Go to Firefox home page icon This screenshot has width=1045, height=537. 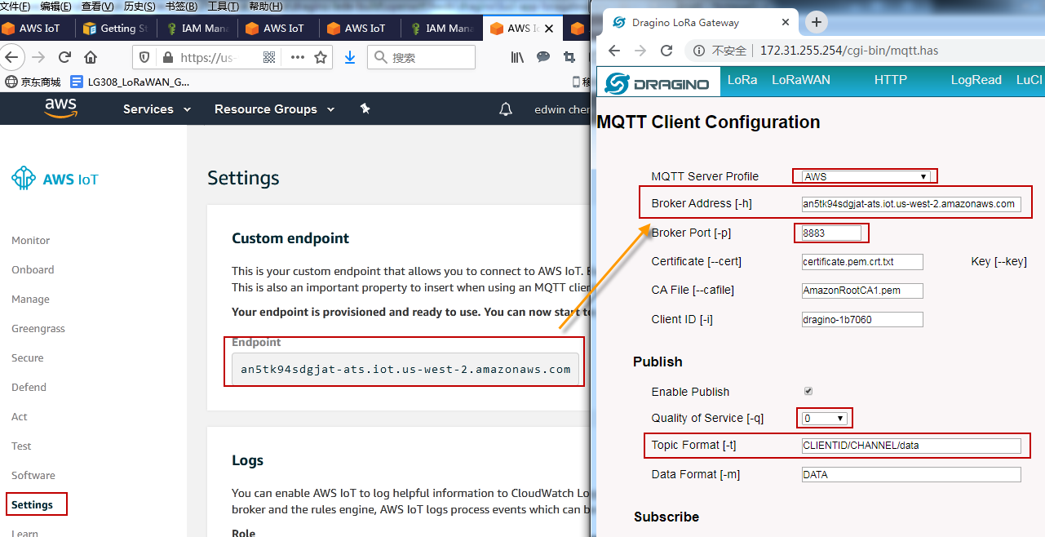(x=91, y=57)
